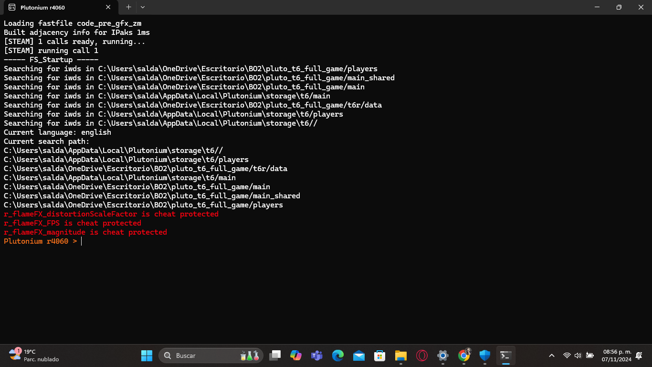This screenshot has width=652, height=367.
Task: Click the 'Loading fastfile code_pre_gfx_zm' line
Action: click(73, 23)
